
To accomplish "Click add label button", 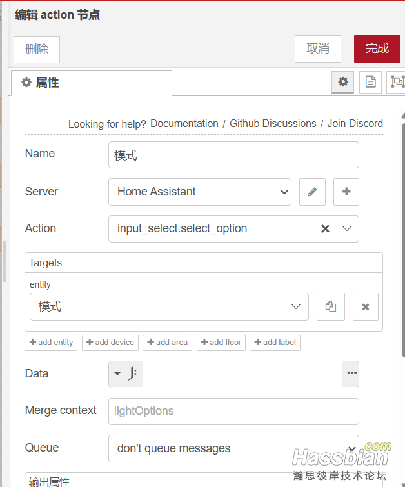I will 275,343.
